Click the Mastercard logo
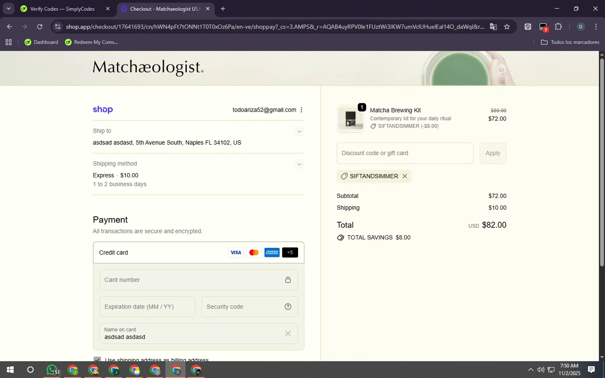Image resolution: width=605 pixels, height=378 pixels. tap(254, 253)
